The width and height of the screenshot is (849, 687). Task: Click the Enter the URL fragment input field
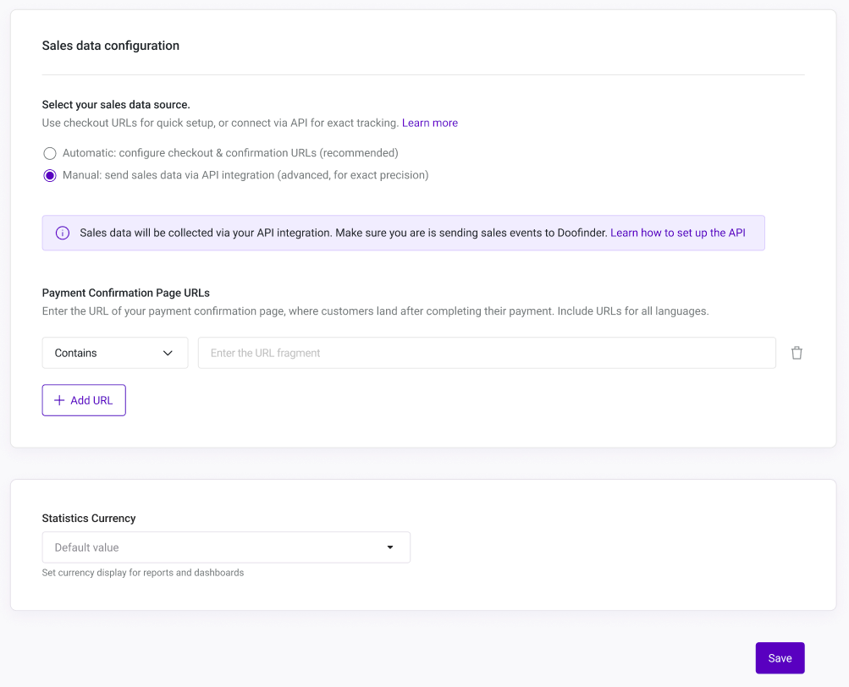[x=487, y=353]
